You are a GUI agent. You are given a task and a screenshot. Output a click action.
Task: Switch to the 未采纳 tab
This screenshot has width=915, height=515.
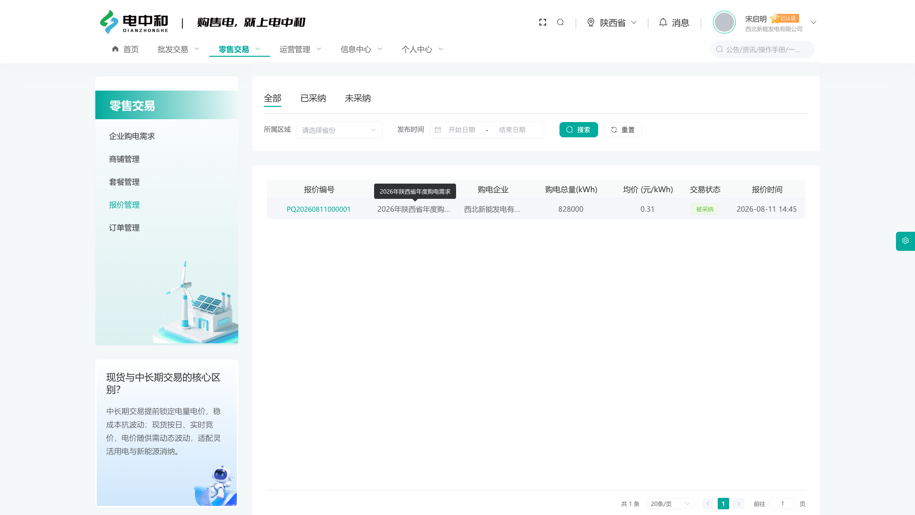[358, 98]
